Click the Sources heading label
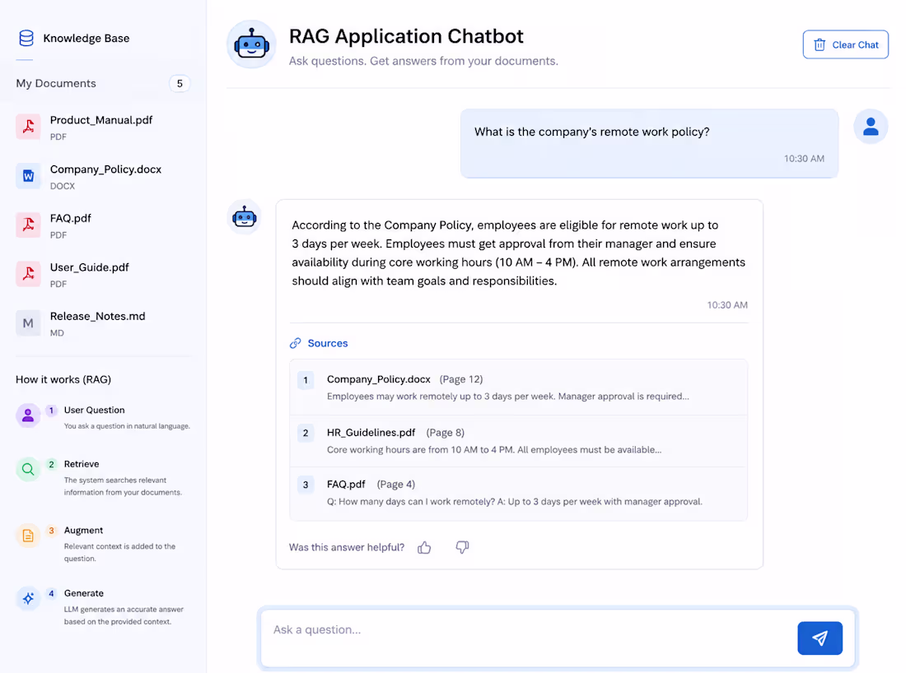906x673 pixels. tap(328, 343)
